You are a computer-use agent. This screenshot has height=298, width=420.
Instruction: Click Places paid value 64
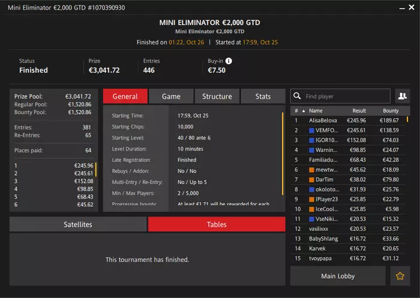coord(88,150)
